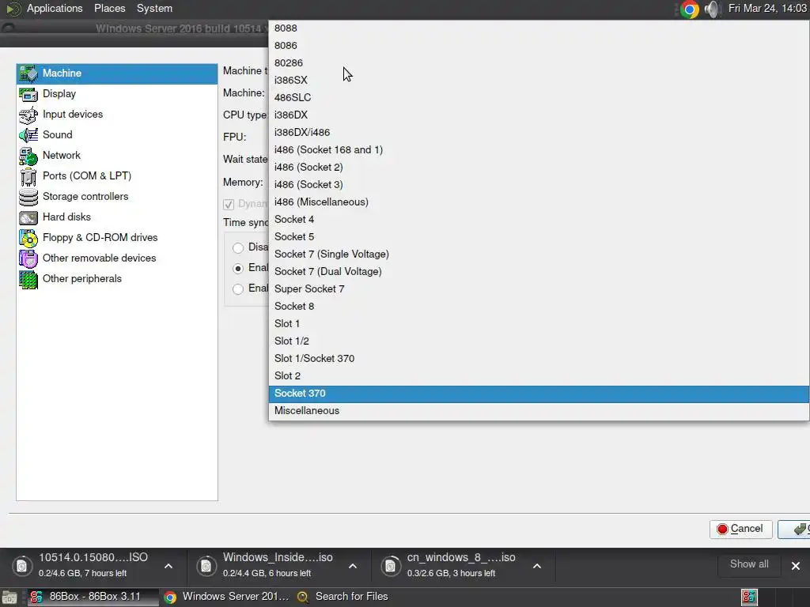Switch to Search for Files window
The image size is (810, 607).
(343, 598)
